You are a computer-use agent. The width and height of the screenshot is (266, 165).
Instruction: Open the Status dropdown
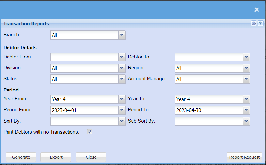(122, 79)
